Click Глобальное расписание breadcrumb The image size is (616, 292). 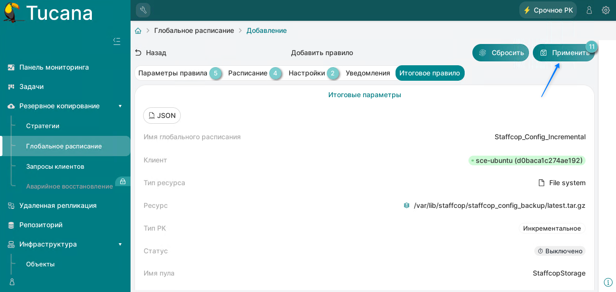pyautogui.click(x=194, y=30)
